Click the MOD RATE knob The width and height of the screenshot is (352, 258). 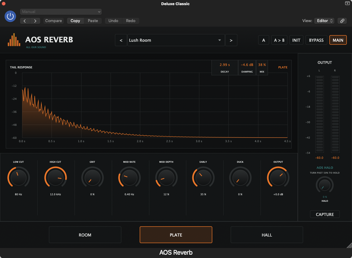pos(129,178)
